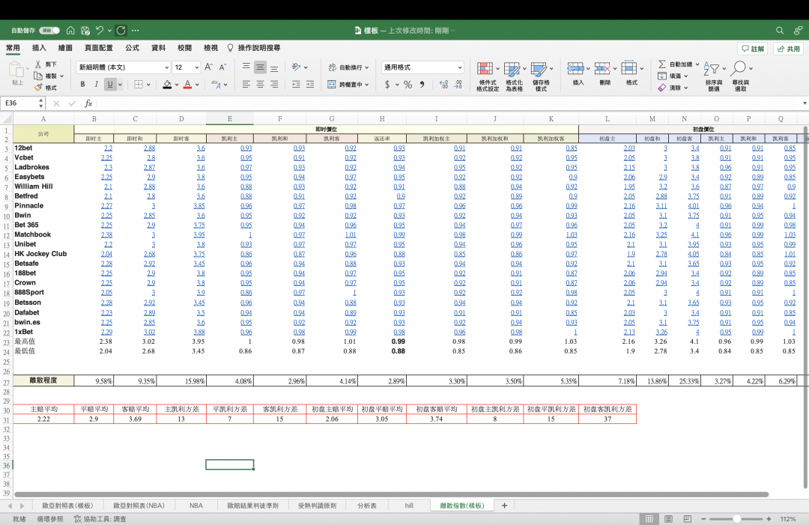809x525 pixels.
Task: Toggle Bold formatting
Action: point(82,84)
